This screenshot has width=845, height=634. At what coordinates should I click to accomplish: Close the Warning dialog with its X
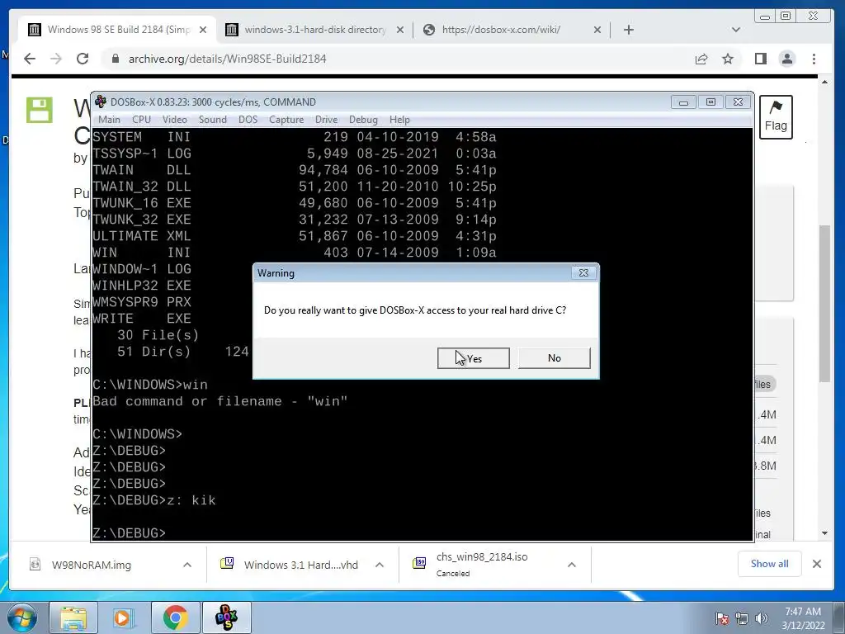[x=583, y=272]
